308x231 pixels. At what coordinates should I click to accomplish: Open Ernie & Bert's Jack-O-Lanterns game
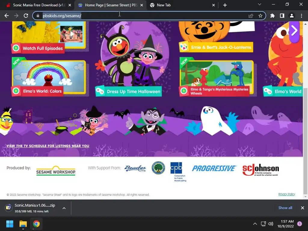tap(216, 47)
